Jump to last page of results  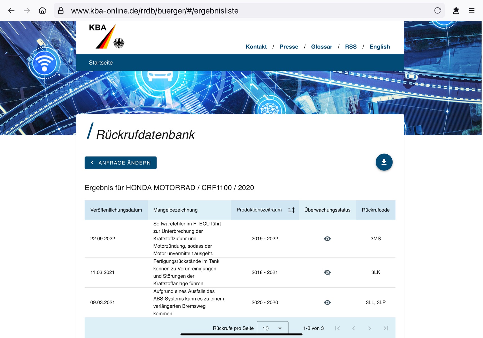386,328
